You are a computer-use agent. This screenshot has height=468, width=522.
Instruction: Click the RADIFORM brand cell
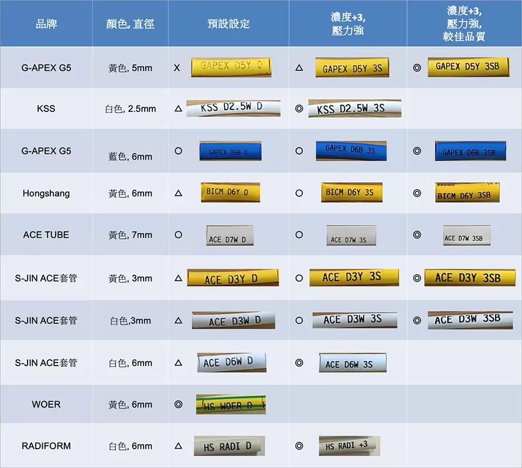click(46, 446)
